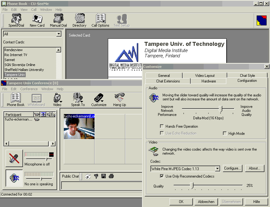
Task: Expand the video Codec dropdown
Action: tap(217, 169)
